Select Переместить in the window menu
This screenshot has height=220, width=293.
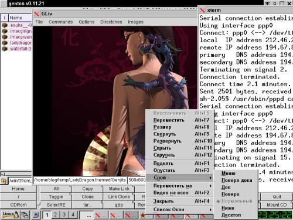point(179,120)
